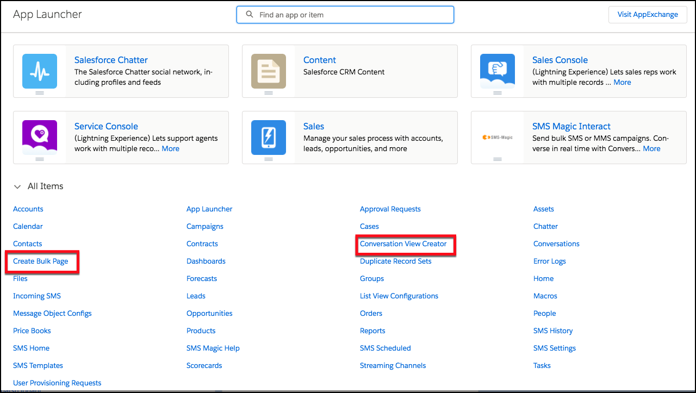This screenshot has width=696, height=393.
Task: Grab the drag handle under Salesforce Chatter icon
Action: coord(40,93)
